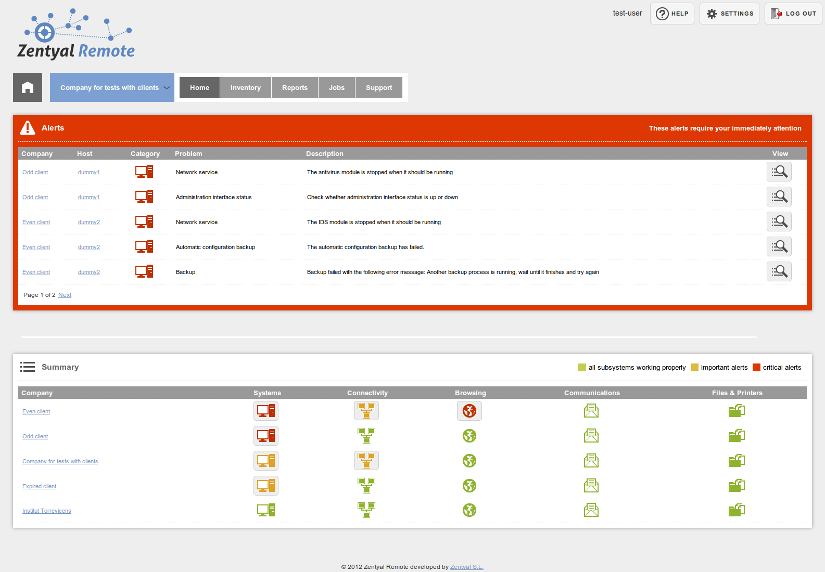Open Even client in Summary table

tap(36, 411)
